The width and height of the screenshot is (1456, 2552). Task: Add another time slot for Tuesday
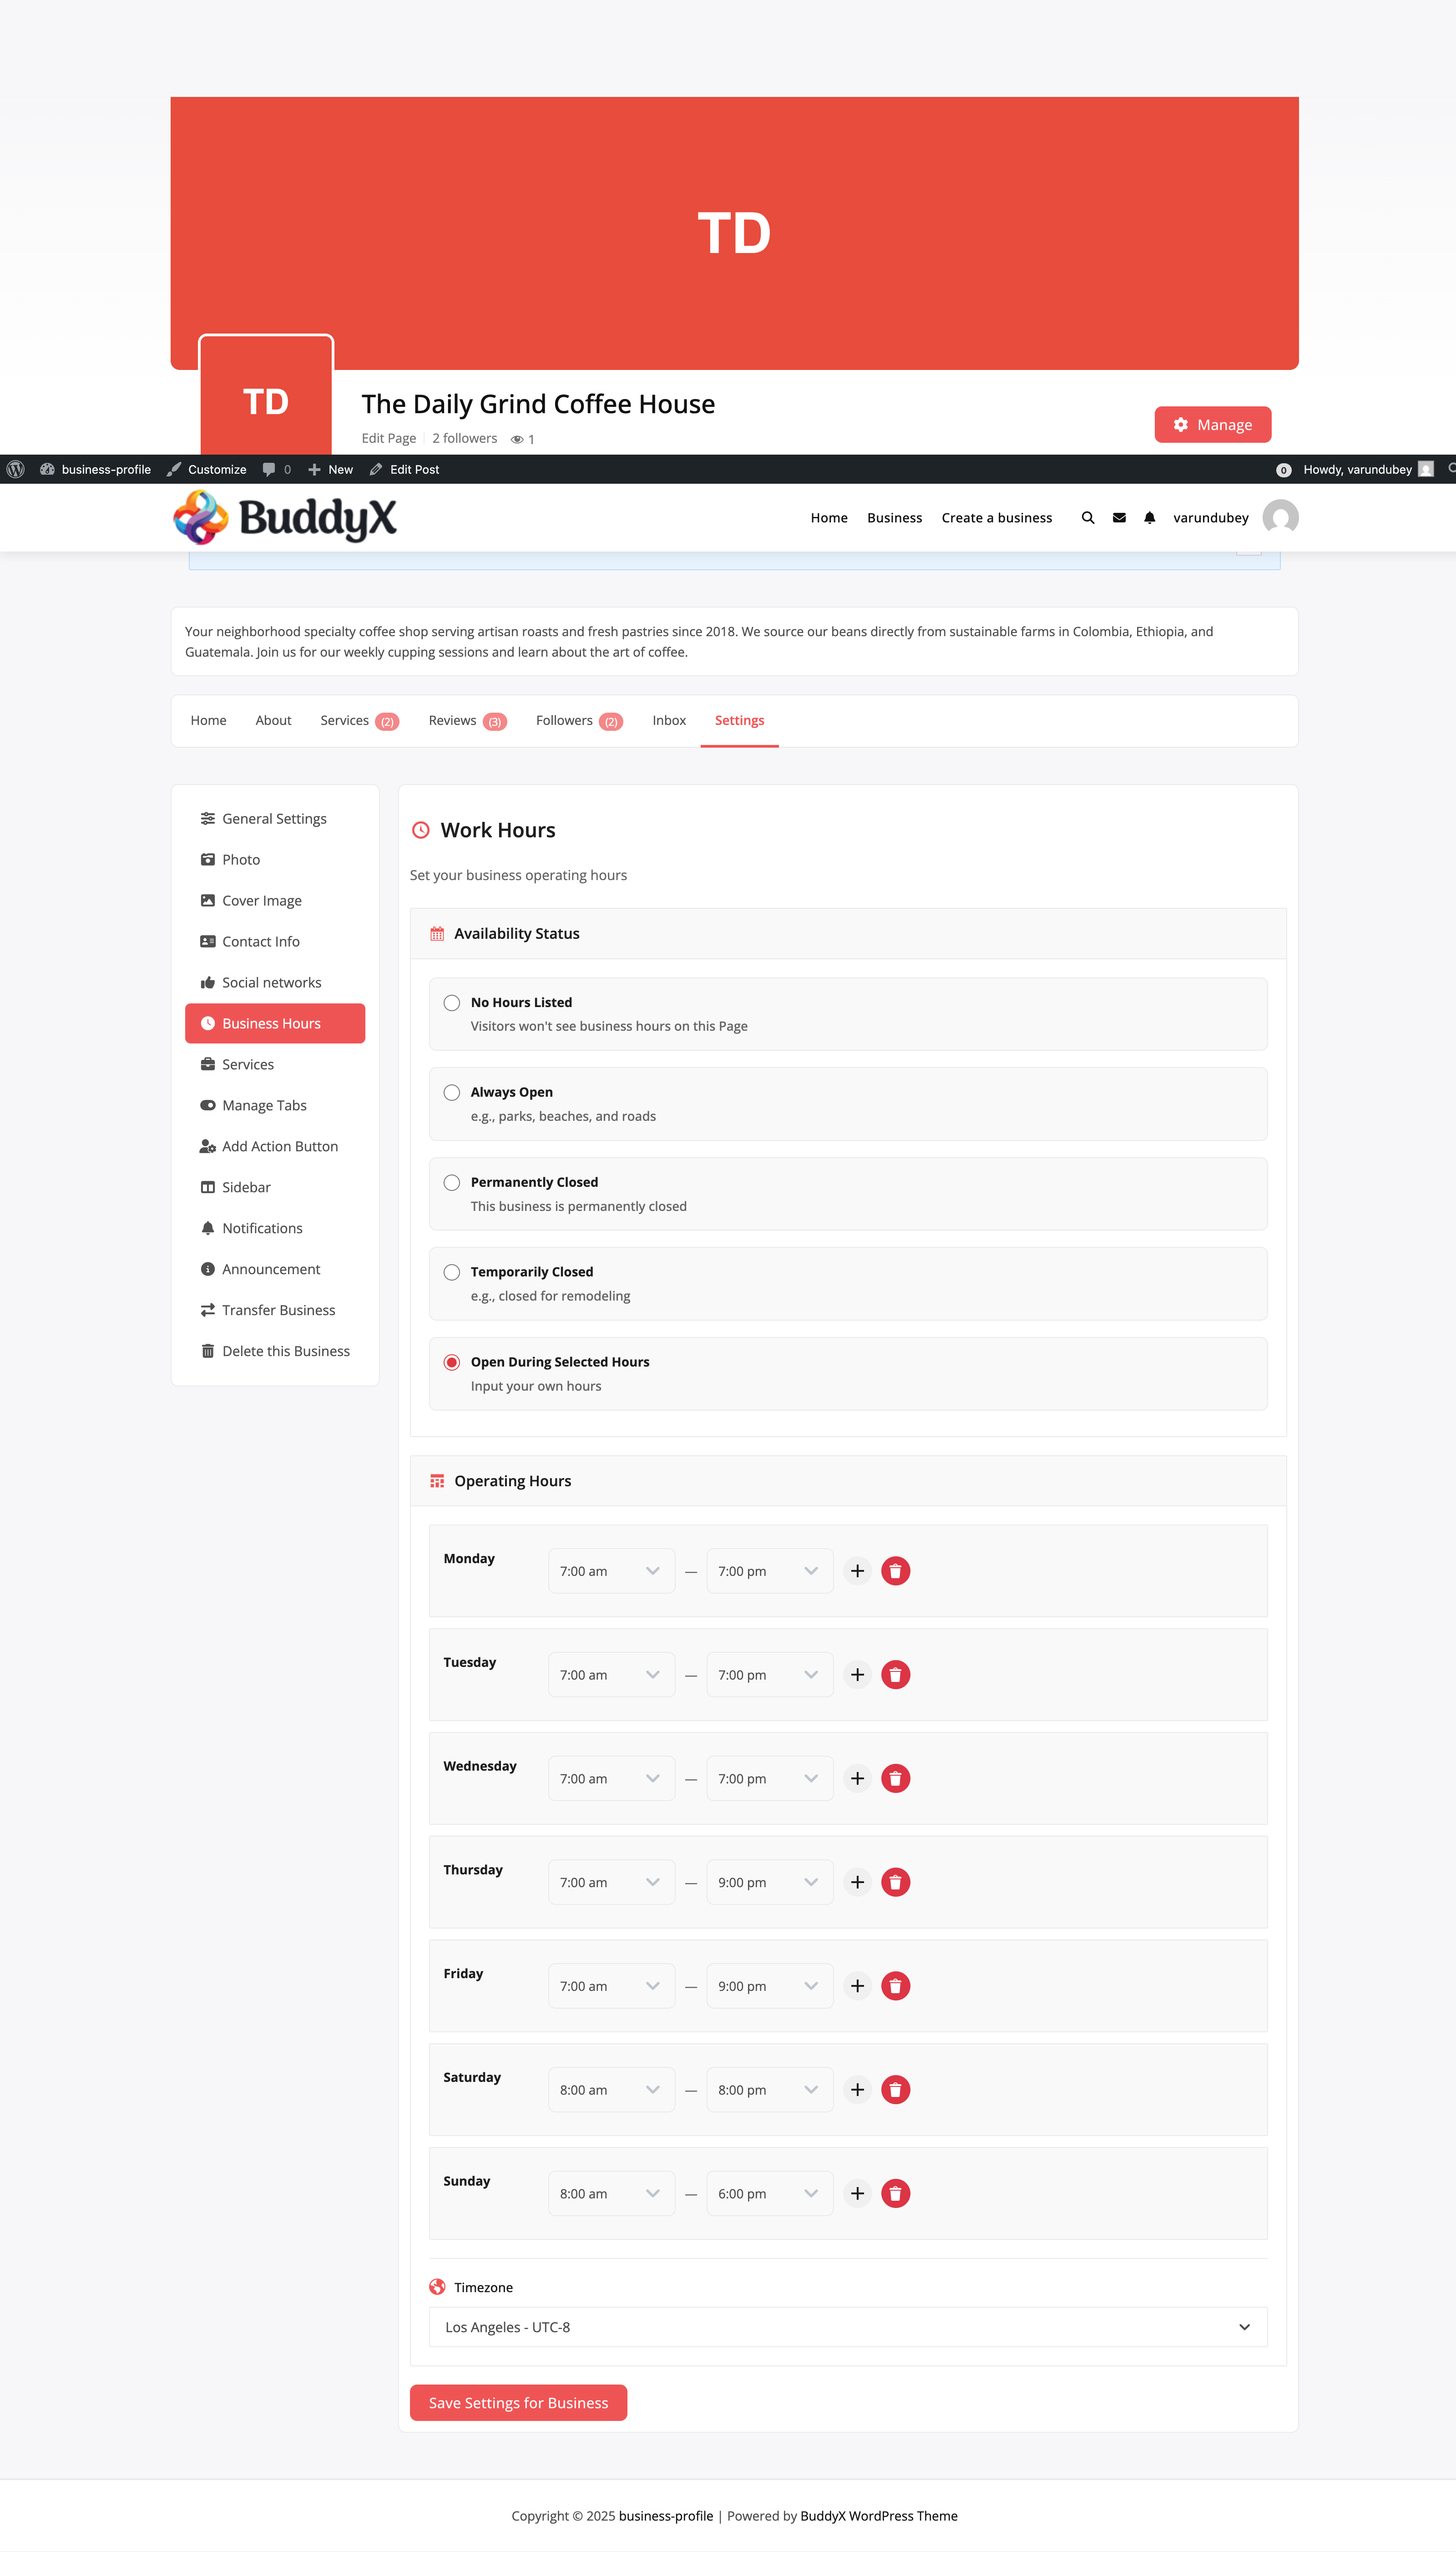(857, 1674)
